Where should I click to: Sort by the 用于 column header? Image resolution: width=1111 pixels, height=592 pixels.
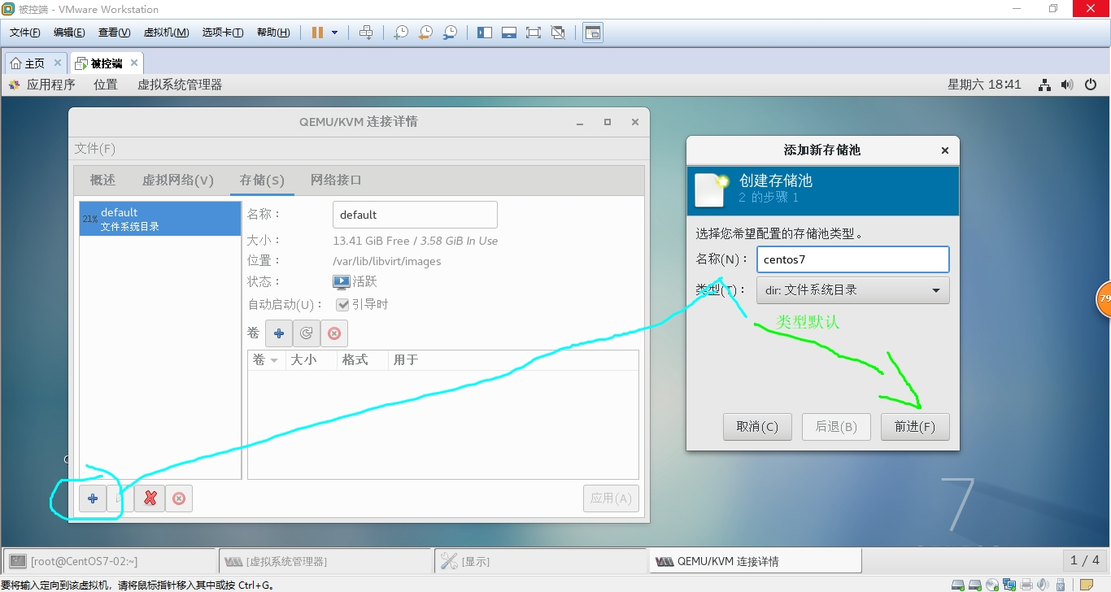512,360
